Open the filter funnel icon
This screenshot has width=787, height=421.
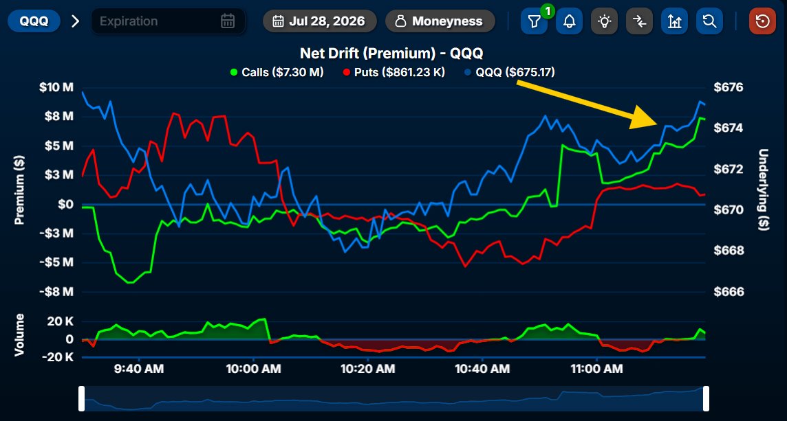click(x=534, y=21)
